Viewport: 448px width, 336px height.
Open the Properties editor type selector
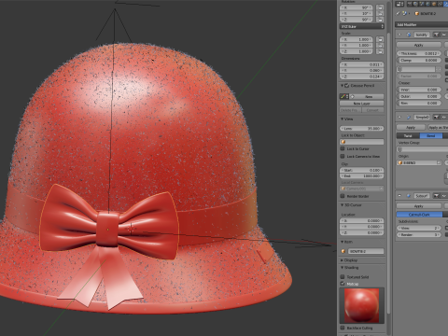click(399, 4)
